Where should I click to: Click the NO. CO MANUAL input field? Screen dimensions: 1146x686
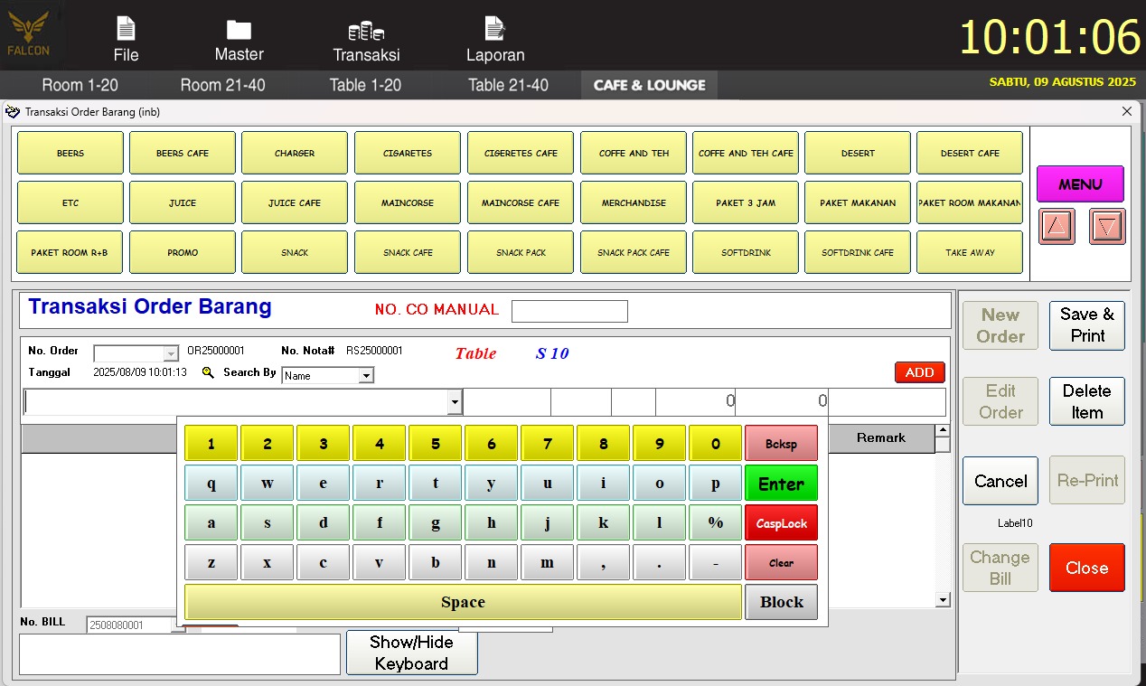569,311
